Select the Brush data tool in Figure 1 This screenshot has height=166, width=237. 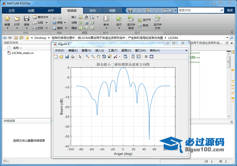(x=115, y=56)
